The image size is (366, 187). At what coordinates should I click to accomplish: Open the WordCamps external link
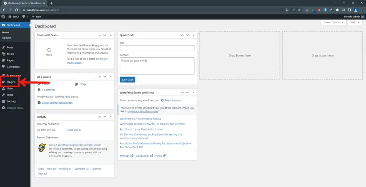point(145,156)
